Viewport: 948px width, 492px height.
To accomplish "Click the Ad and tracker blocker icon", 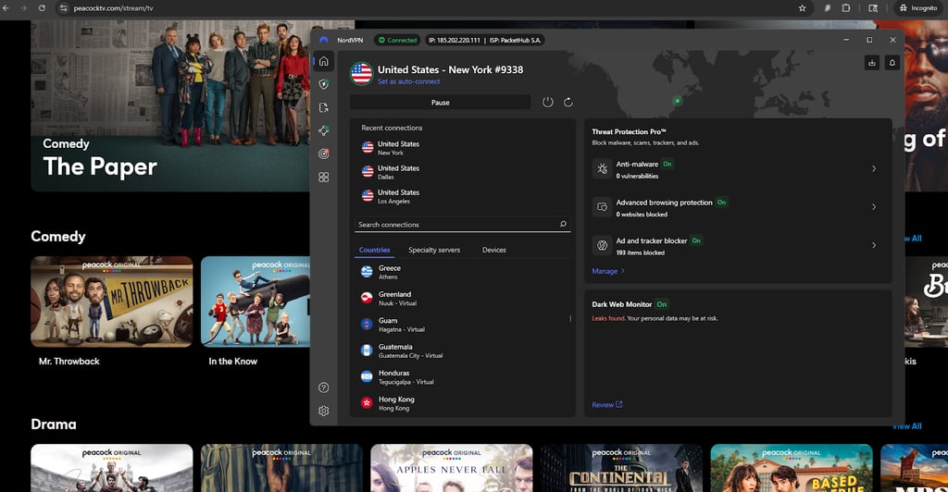I will click(602, 245).
